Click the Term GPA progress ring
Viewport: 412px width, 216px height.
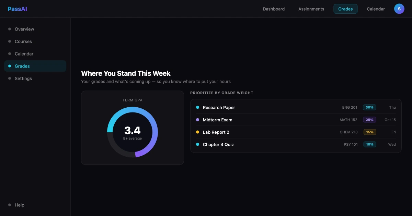coord(133,132)
